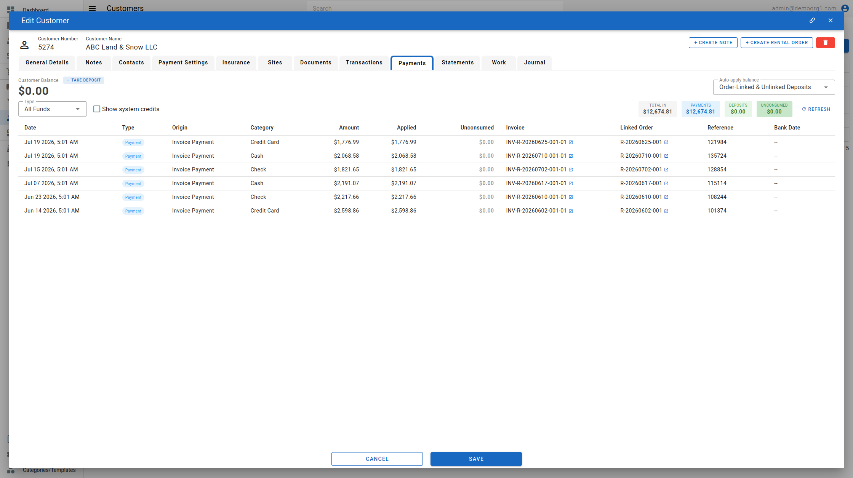
Task: Click the red delete customer trash icon
Action: click(826, 43)
